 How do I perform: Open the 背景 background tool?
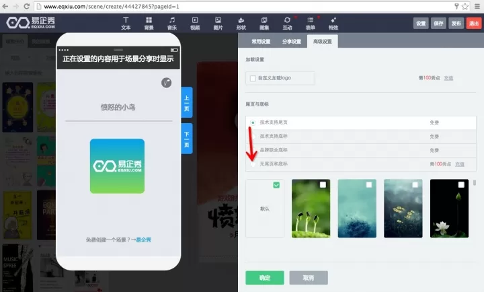(x=149, y=24)
